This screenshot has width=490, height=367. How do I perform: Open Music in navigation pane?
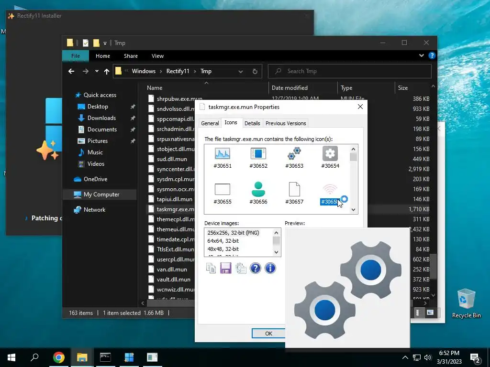(95, 152)
